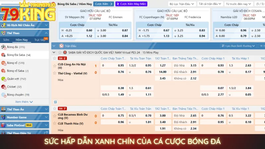The image size is (265, 149).
Task: Click the Cược Xiên button
Action: coord(104,4)
